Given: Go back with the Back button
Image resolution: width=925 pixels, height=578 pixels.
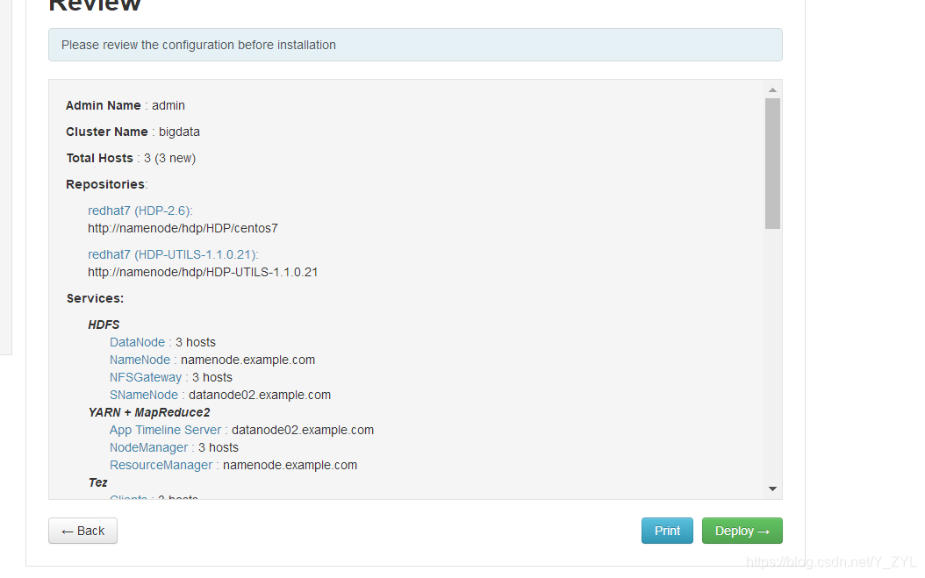Looking at the screenshot, I should [82, 531].
